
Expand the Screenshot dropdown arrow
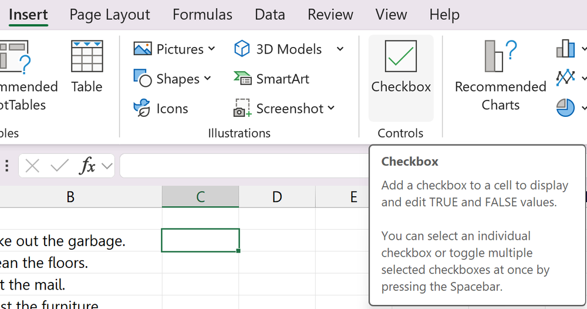click(331, 108)
